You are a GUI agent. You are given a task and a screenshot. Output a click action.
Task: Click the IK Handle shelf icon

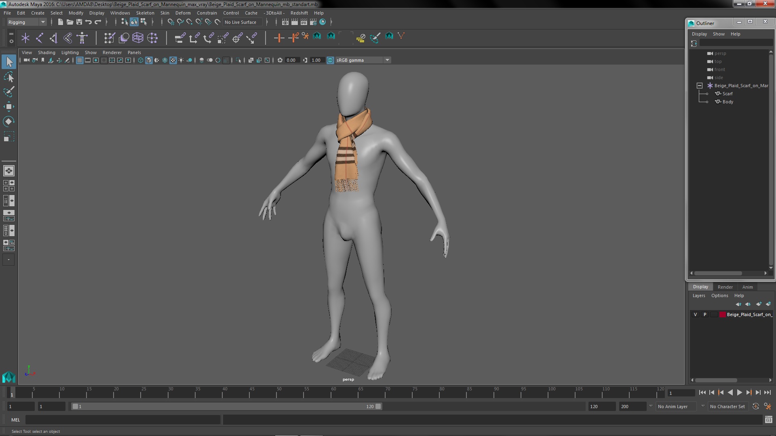53,38
